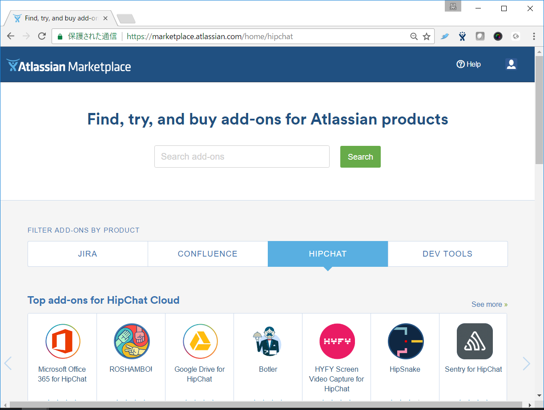Screen dimensions: 544x410
Task: Switch to the DEV TOOLS tab
Action: (x=447, y=254)
